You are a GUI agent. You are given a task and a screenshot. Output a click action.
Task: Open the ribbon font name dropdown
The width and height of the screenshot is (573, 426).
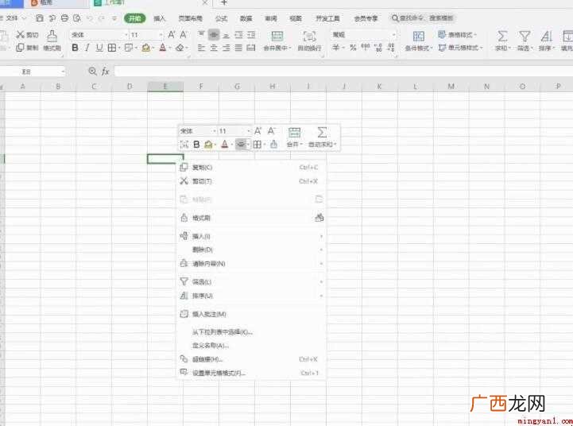coord(126,35)
